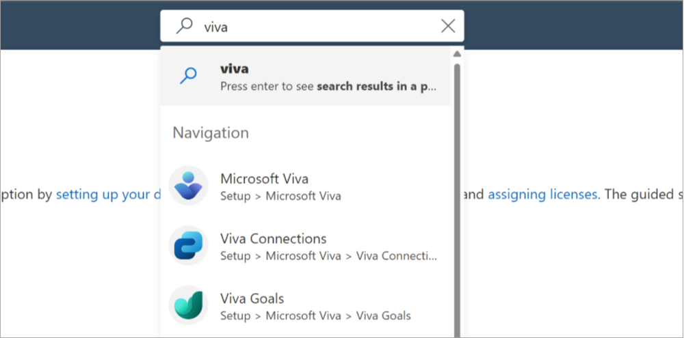Click 'Setup > Microsoft Viva' breadcrumb text

coord(280,196)
